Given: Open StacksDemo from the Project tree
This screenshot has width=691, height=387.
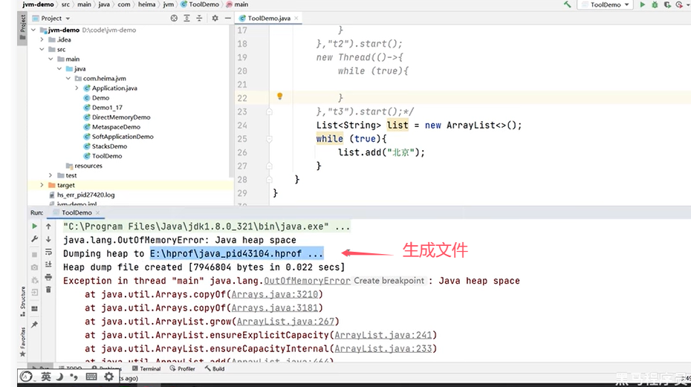Looking at the screenshot, I should (x=109, y=146).
